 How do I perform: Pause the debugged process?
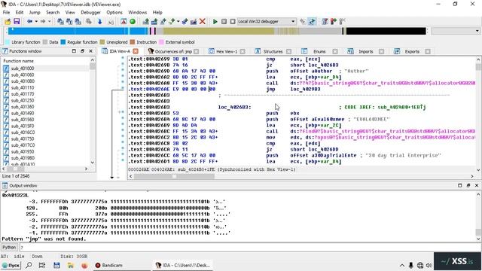(x=224, y=22)
